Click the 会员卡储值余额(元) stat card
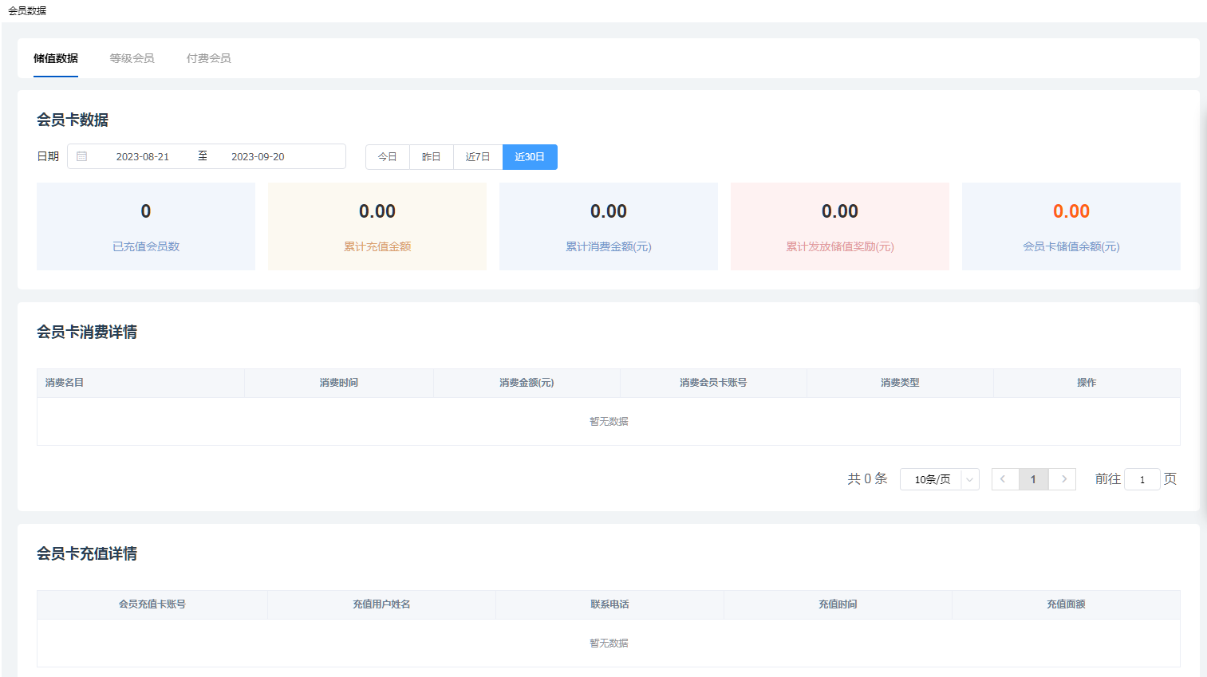This screenshot has height=677, width=1207. pyautogui.click(x=1071, y=226)
